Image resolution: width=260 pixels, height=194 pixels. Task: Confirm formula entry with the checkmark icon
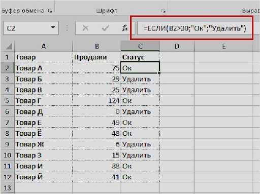tap(105, 28)
